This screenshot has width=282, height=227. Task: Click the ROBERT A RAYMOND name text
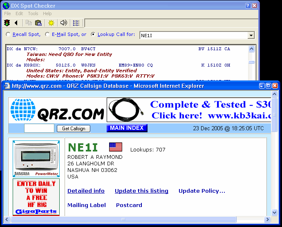pos(95,157)
